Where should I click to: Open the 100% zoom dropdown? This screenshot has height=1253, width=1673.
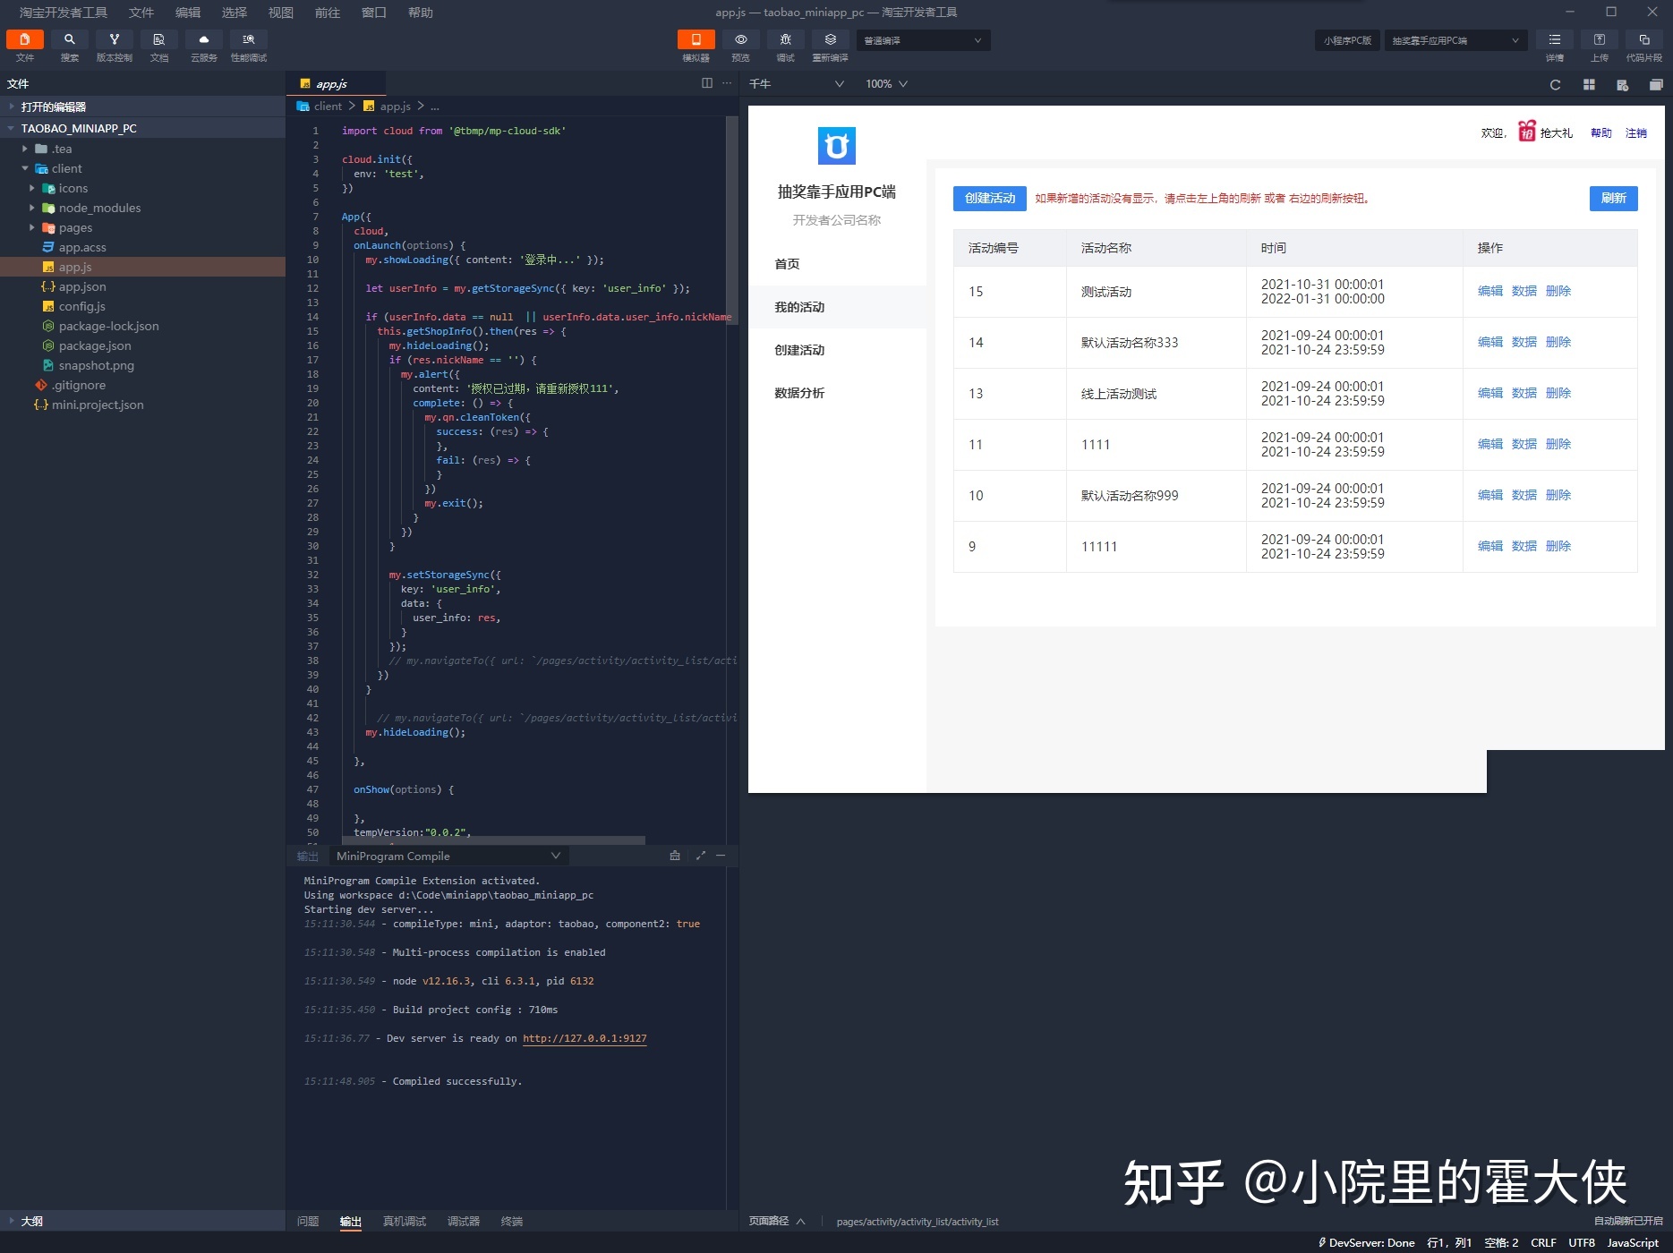[x=886, y=83]
